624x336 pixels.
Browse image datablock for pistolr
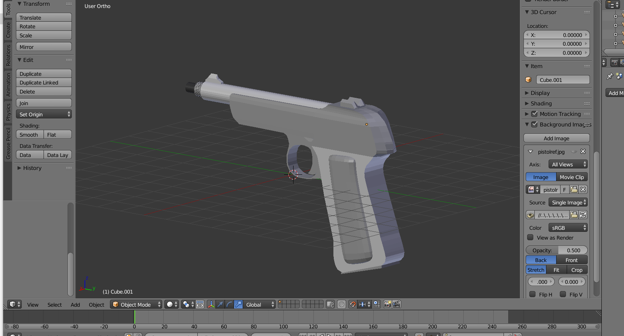pos(533,190)
